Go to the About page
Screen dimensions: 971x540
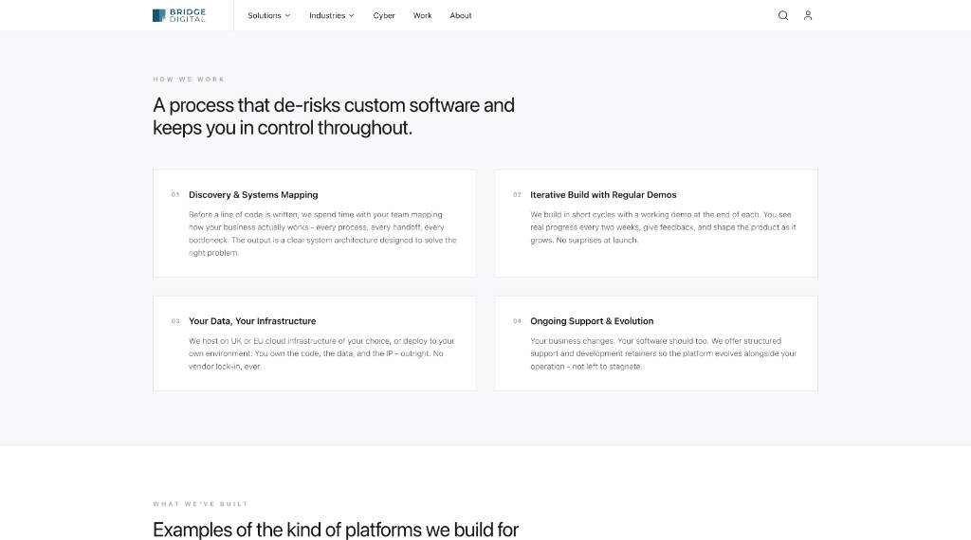[x=461, y=15]
